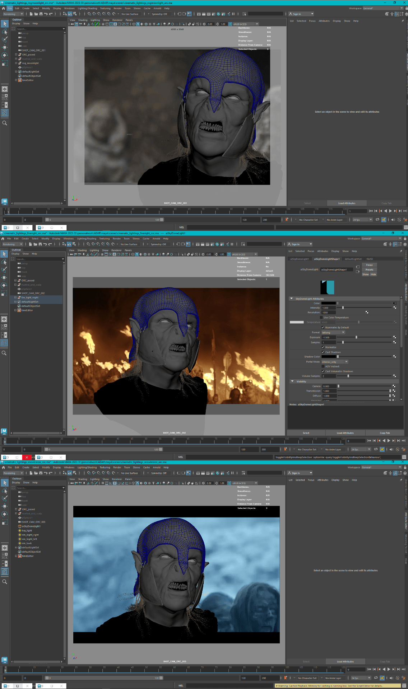Switch to file58 attribute tab
Image resolution: width=408 pixels, height=689 pixels.
[370, 259]
